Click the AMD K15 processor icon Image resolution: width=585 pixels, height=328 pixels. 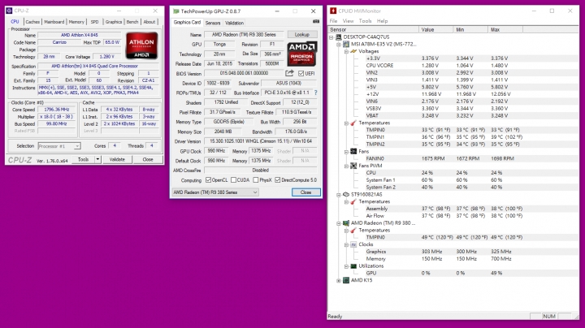tap(346, 280)
